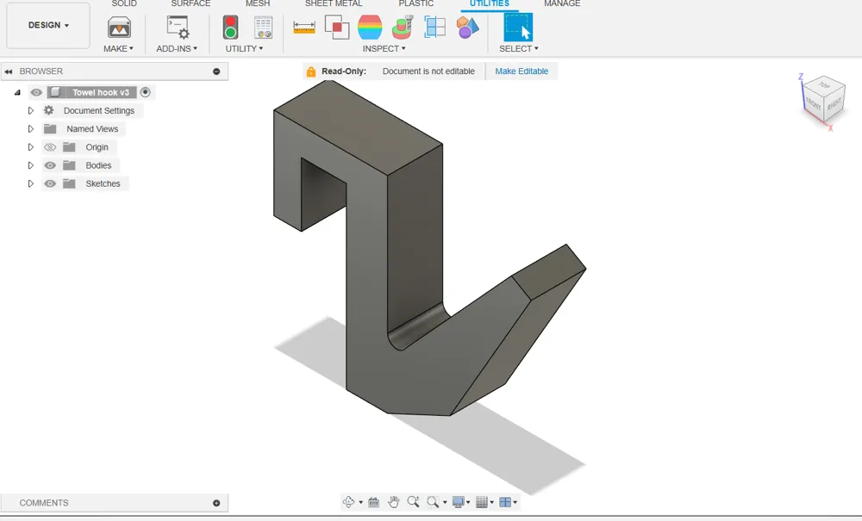Activate the Towel hook v3 radio button
Viewport: 862px width, 521px height.
pyautogui.click(x=145, y=92)
